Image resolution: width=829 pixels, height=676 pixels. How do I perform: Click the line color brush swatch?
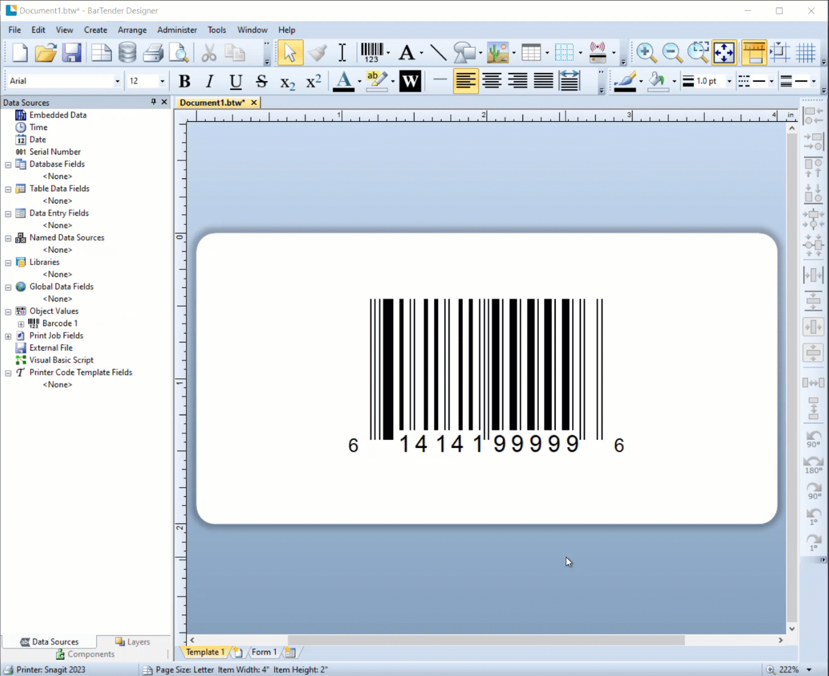coord(625,81)
